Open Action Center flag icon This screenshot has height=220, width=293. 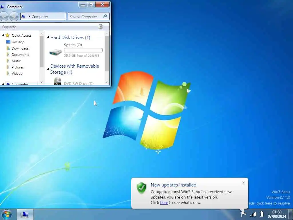tap(243, 214)
